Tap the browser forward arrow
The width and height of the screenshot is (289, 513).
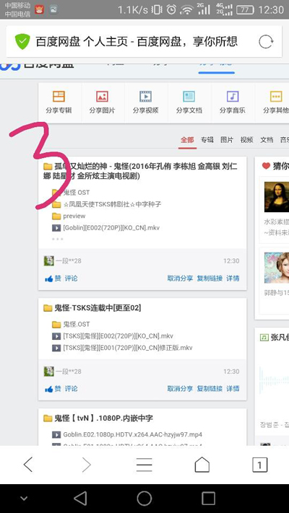coord(86,465)
